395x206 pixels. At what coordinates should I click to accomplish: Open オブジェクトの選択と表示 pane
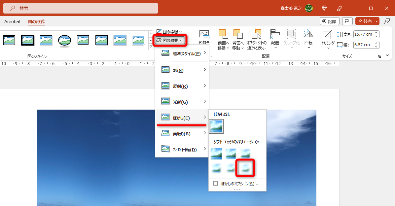coord(256,40)
